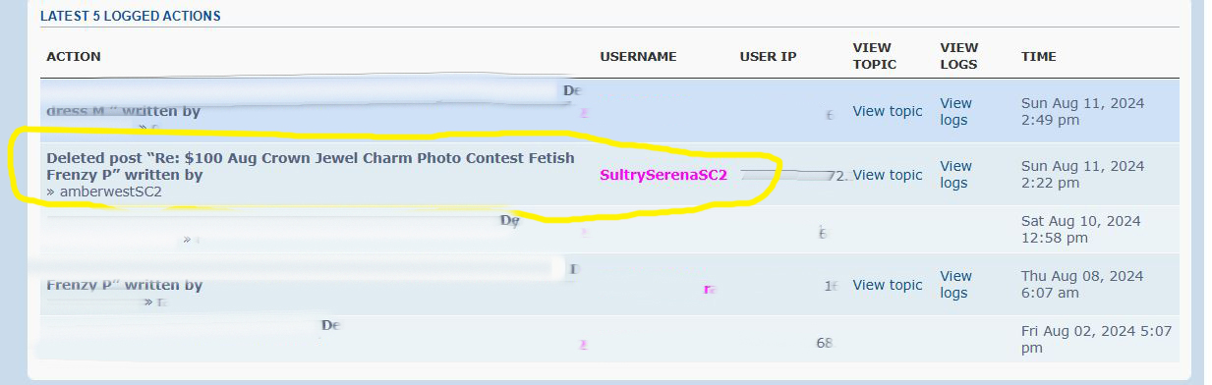Click the VIEW LOGS column header
Image resolution: width=1212 pixels, height=385 pixels.
tap(959, 56)
